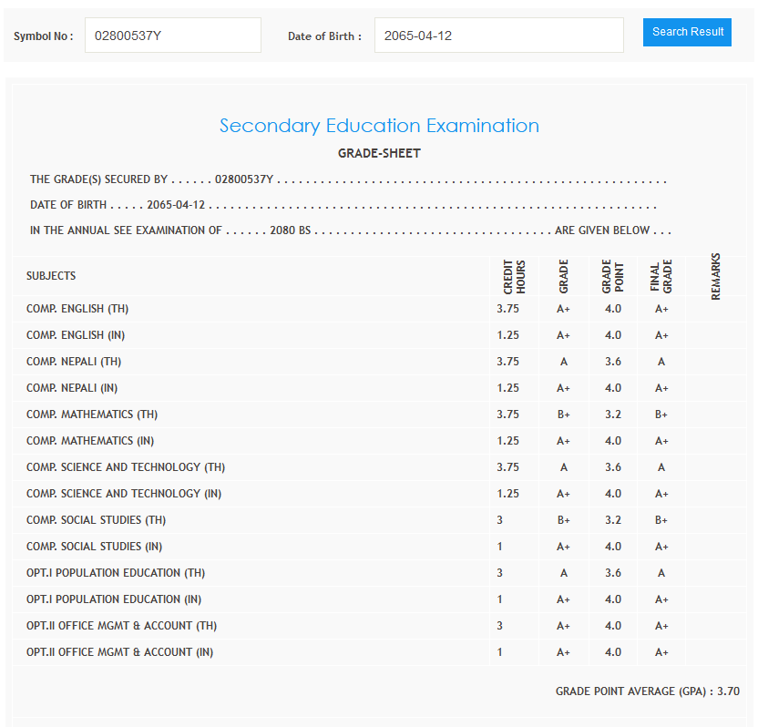
Task: Click the Secondary Education Examination heading
Action: 379,126
